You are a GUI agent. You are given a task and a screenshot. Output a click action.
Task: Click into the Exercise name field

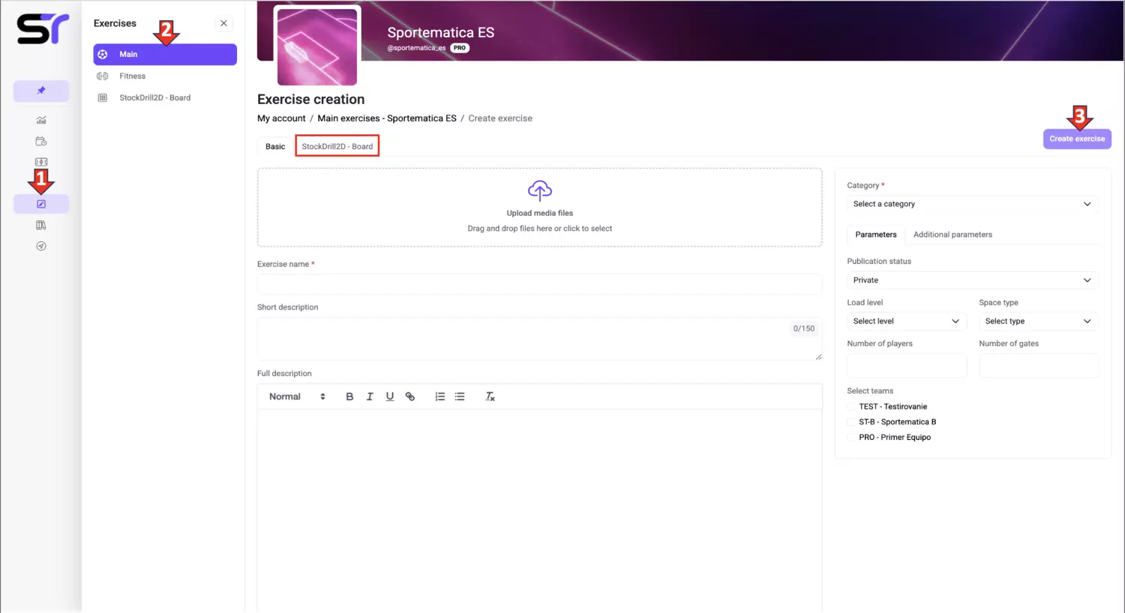click(540, 284)
